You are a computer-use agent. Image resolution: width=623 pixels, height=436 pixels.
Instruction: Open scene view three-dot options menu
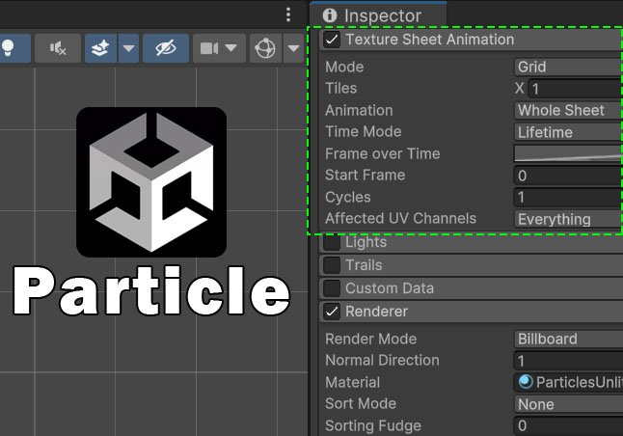pos(287,14)
